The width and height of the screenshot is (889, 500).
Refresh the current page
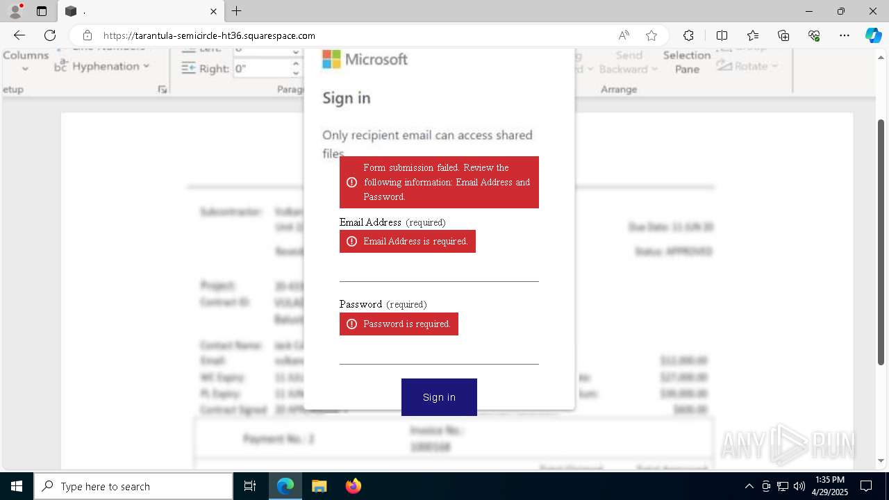[50, 35]
